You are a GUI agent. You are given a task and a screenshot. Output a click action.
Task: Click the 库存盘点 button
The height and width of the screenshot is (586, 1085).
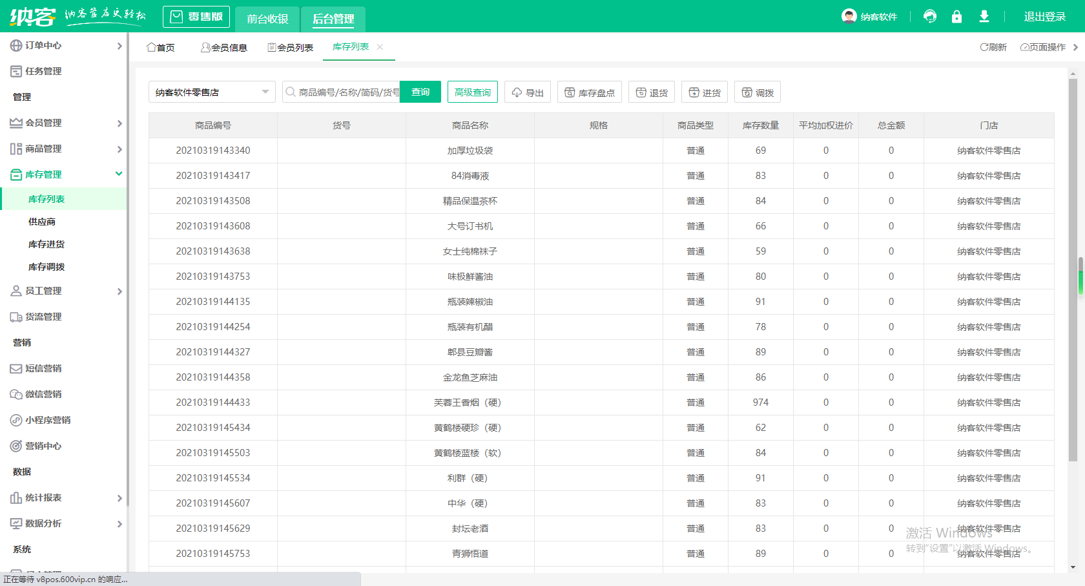[590, 92]
